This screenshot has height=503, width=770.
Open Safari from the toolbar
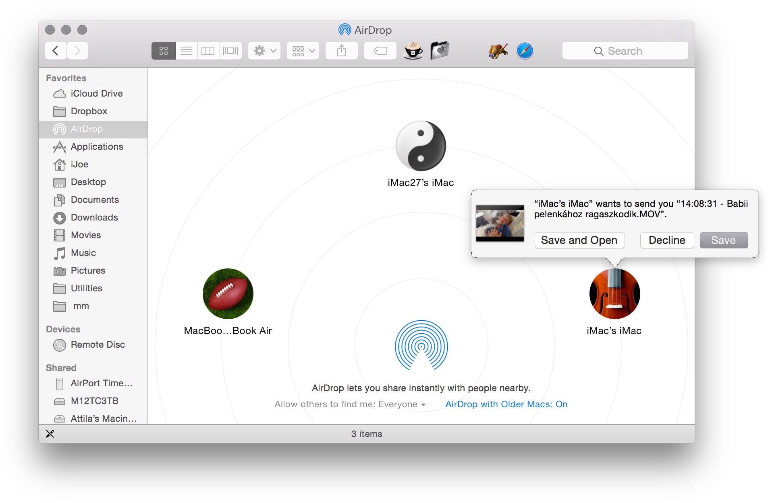[x=525, y=51]
